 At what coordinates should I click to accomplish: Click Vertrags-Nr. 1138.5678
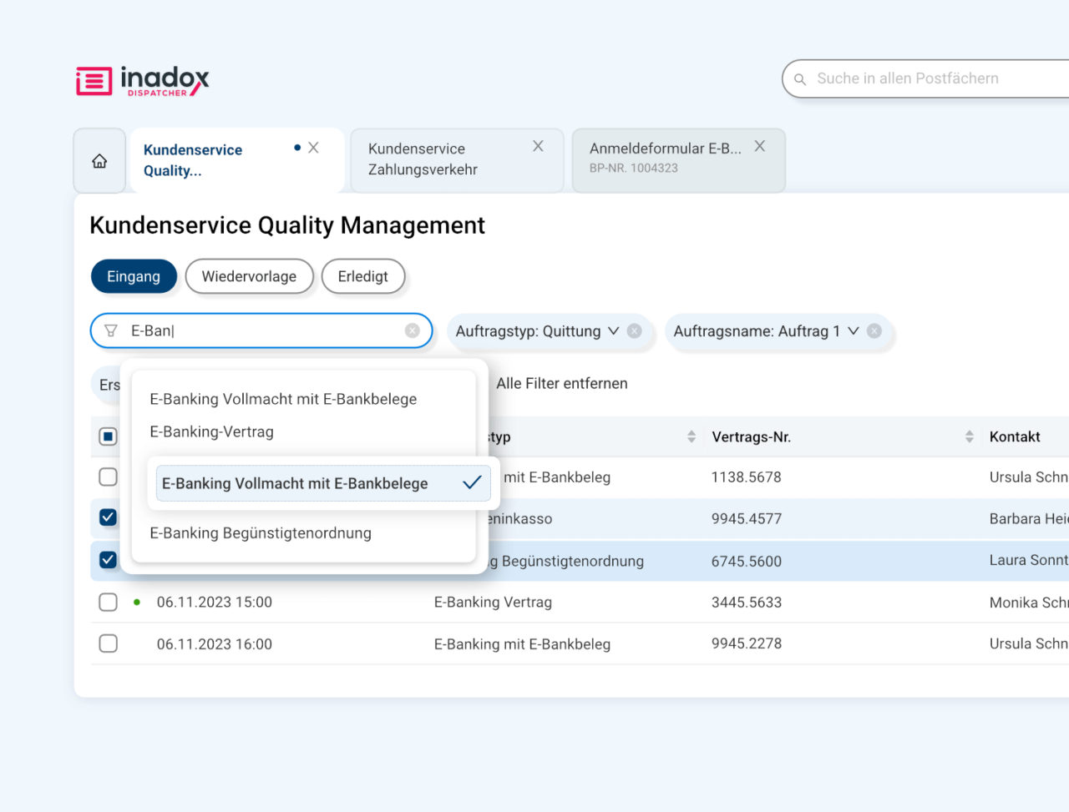click(747, 477)
